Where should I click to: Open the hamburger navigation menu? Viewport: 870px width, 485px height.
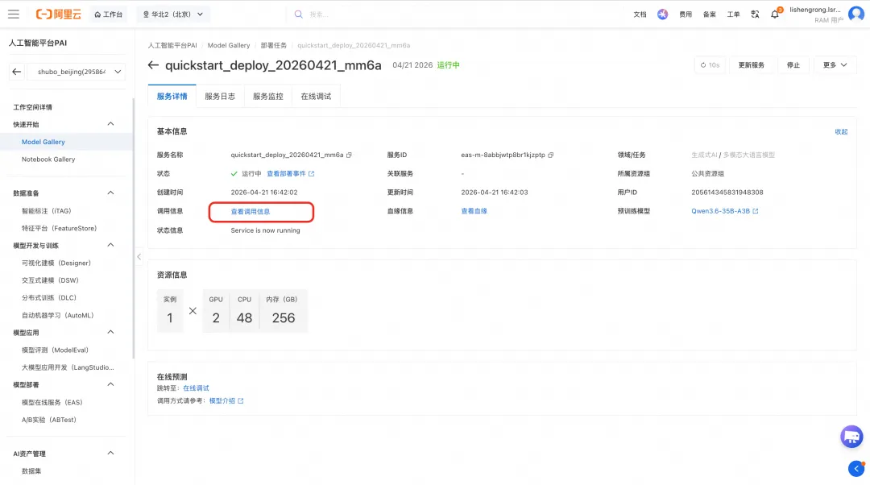(x=14, y=15)
